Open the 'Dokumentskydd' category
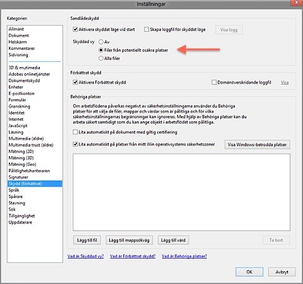This screenshot has height=284, width=303. click(35, 80)
